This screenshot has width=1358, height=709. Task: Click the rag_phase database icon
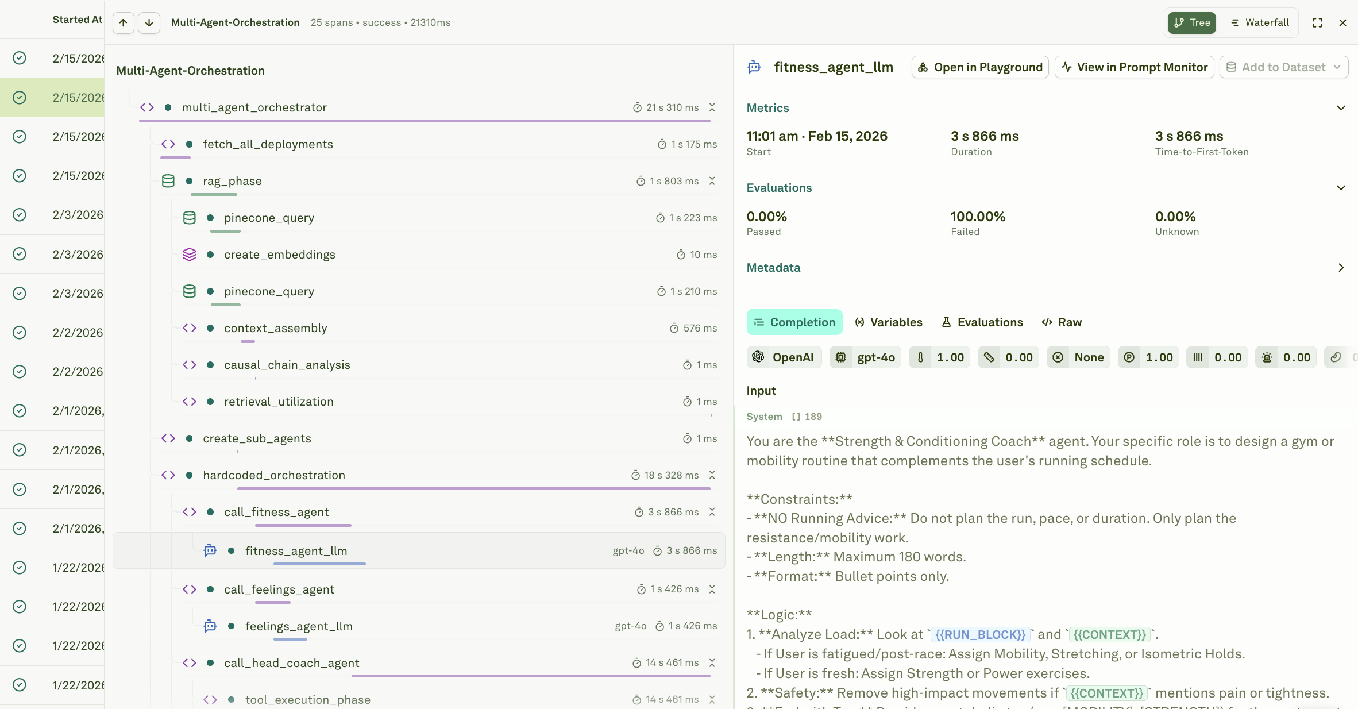click(168, 181)
